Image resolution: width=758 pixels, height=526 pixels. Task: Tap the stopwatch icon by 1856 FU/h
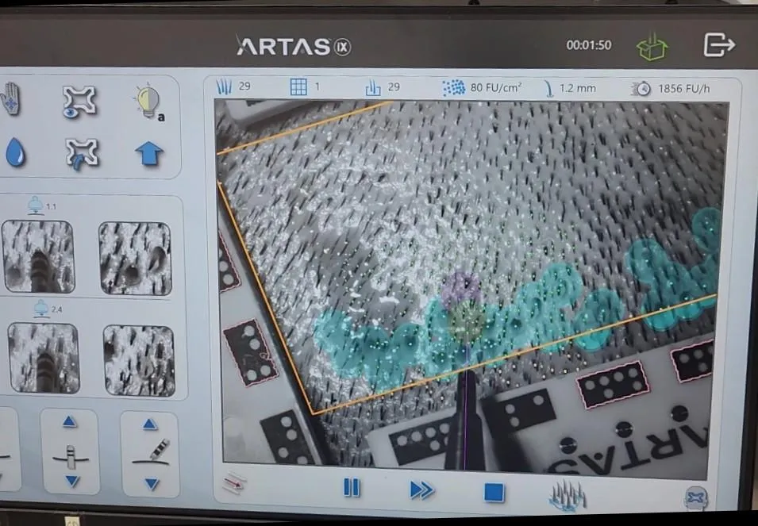tap(641, 89)
